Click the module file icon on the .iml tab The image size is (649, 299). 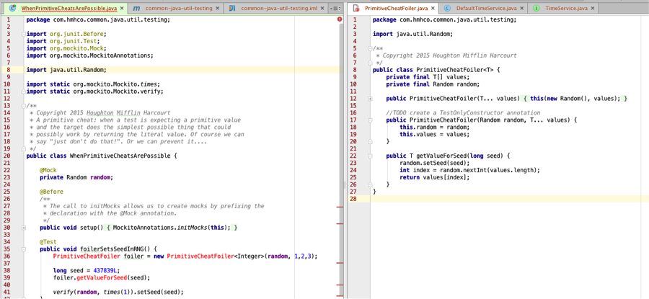pyautogui.click(x=232, y=8)
